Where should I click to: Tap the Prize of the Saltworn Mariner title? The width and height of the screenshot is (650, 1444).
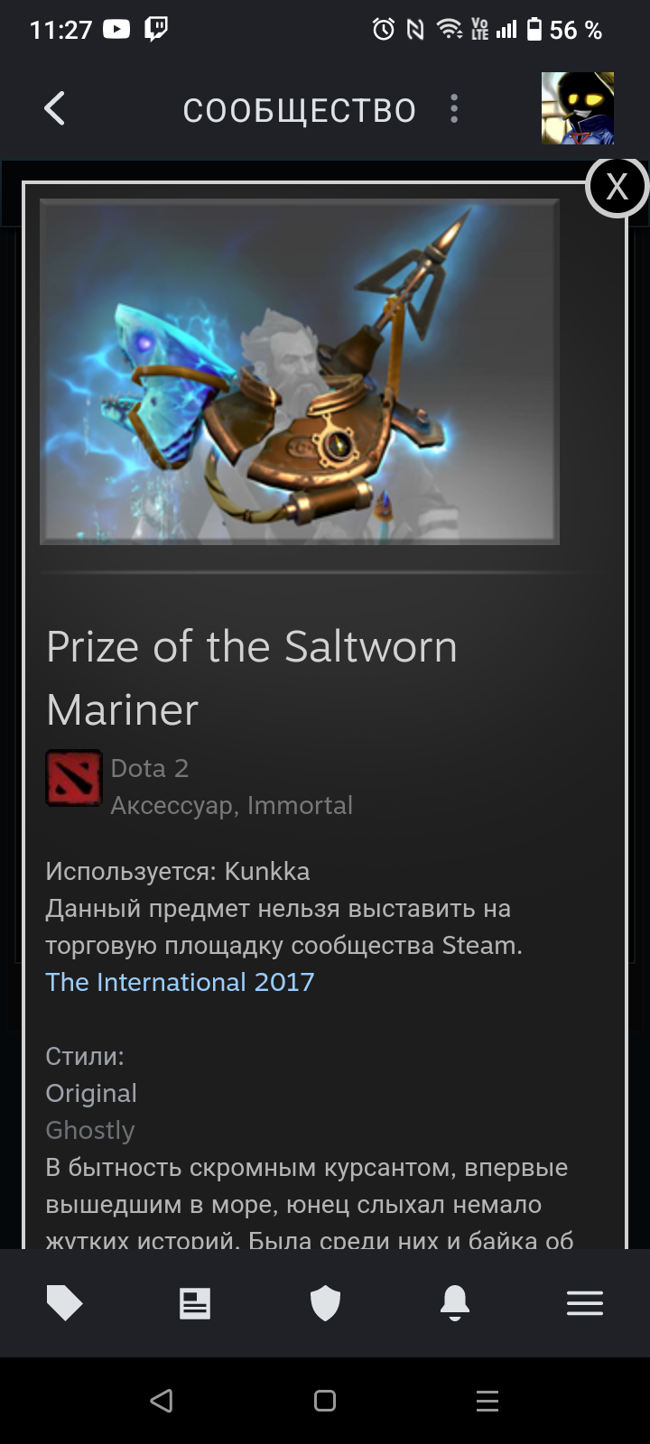(x=252, y=678)
